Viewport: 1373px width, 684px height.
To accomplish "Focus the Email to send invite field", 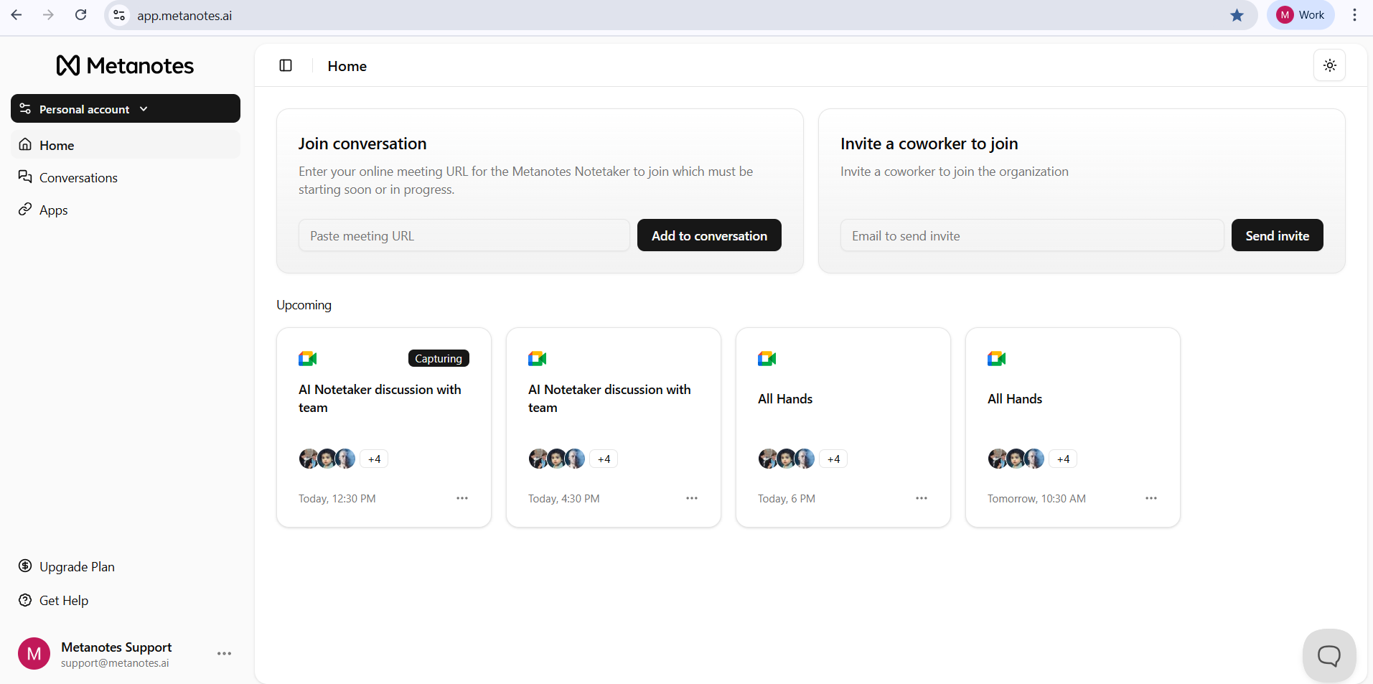I will tap(1032, 235).
